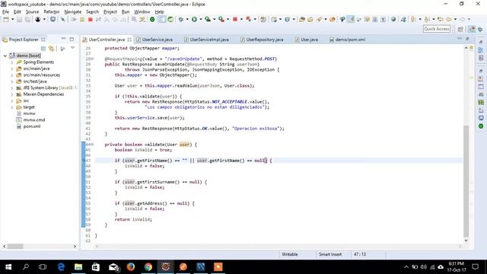Open the Refactor menu
Screen dimensions: 487x274
pyautogui.click(x=52, y=12)
